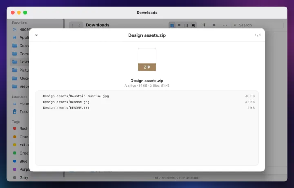Click the Design assets.zip name below the icon
294x188 pixels.
[x=147, y=81]
